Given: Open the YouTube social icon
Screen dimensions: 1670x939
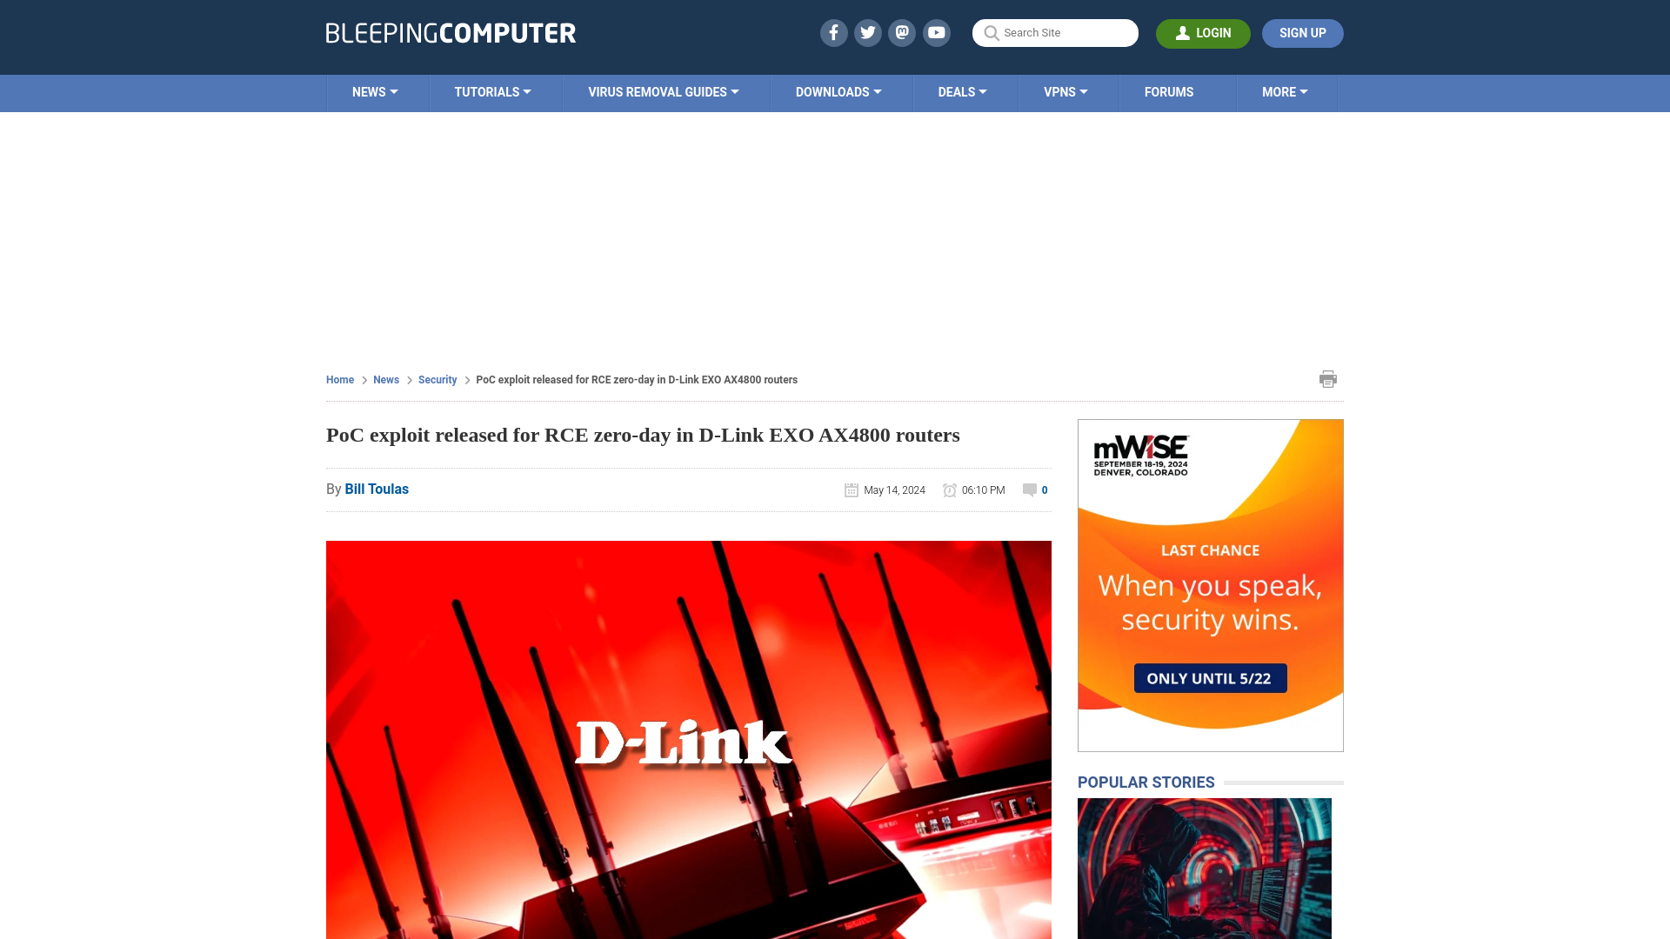Looking at the screenshot, I should 937,33.
